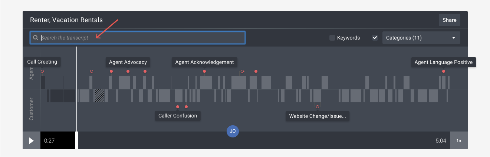This screenshot has height=157, width=490.
Task: Select the Caller Confusion label
Action: click(x=178, y=116)
